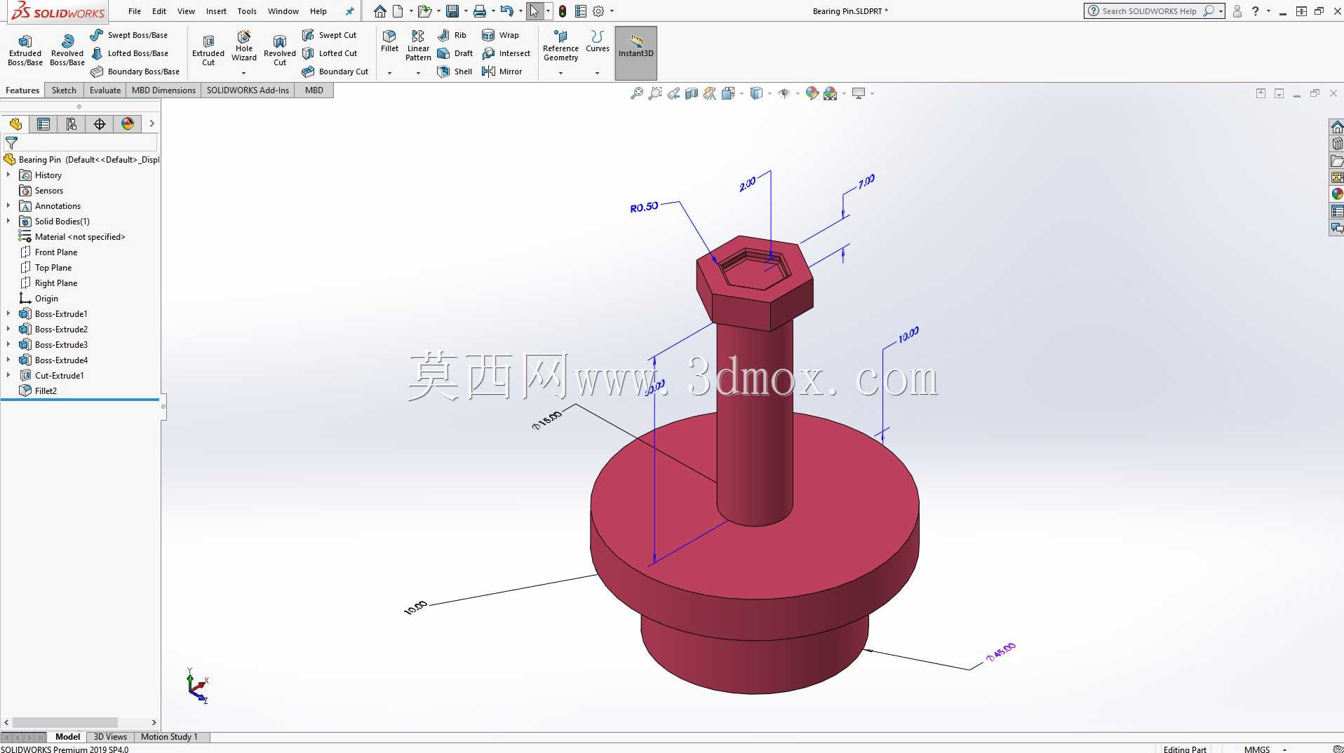Click the Edit Appearance color ball
This screenshot has width=1344, height=753.
[812, 93]
